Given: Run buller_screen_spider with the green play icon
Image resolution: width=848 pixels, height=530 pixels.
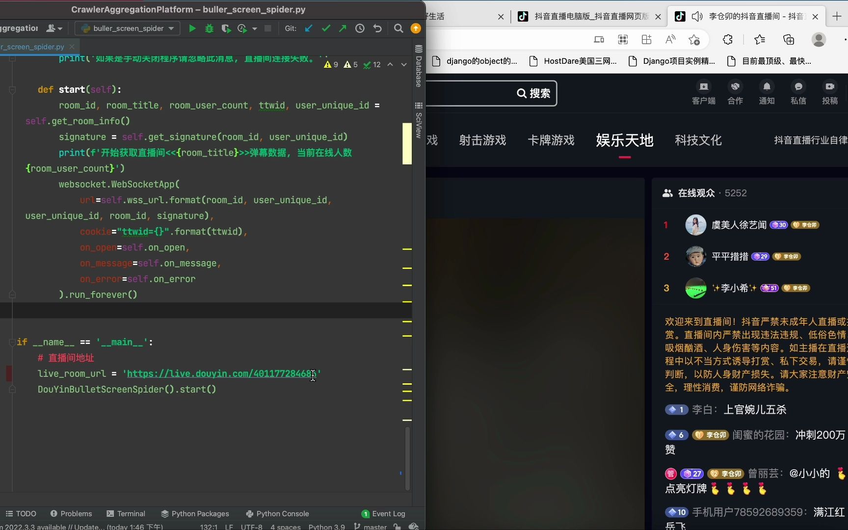Looking at the screenshot, I should click(x=192, y=28).
